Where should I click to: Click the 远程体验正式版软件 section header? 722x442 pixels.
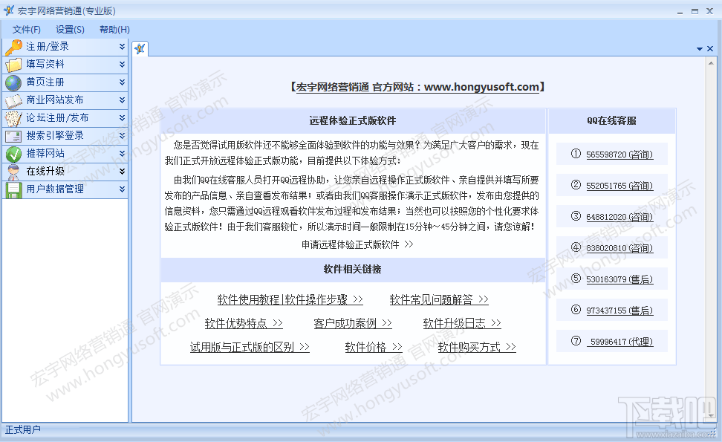pyautogui.click(x=353, y=120)
